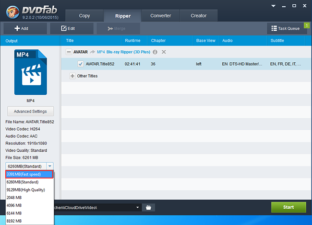Select the 6144 MB size option
The width and height of the screenshot is (312, 225).
click(30, 213)
